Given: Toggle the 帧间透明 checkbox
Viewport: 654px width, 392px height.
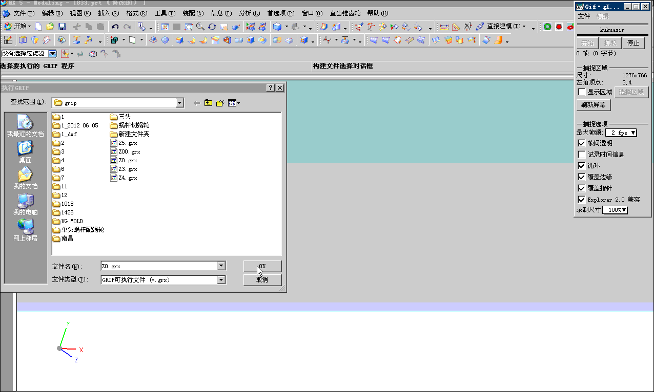Looking at the screenshot, I should [582, 143].
